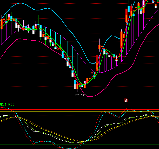The width and height of the screenshot is (159, 149).
Task: Click the green cross doji after the pullback
Action: 119,50
